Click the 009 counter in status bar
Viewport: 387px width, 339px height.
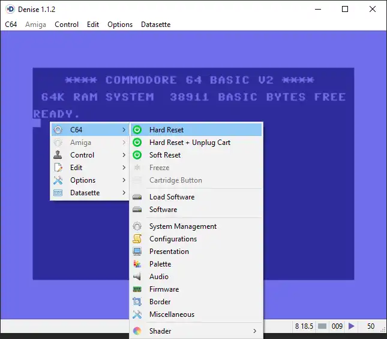(337, 326)
